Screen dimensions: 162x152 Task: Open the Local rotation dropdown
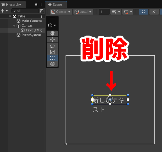83,12
